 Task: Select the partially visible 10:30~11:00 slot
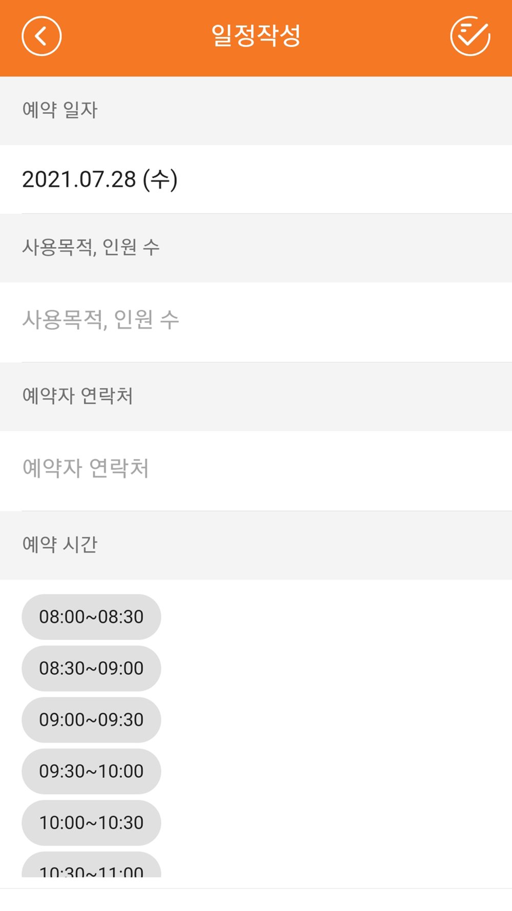(x=91, y=865)
